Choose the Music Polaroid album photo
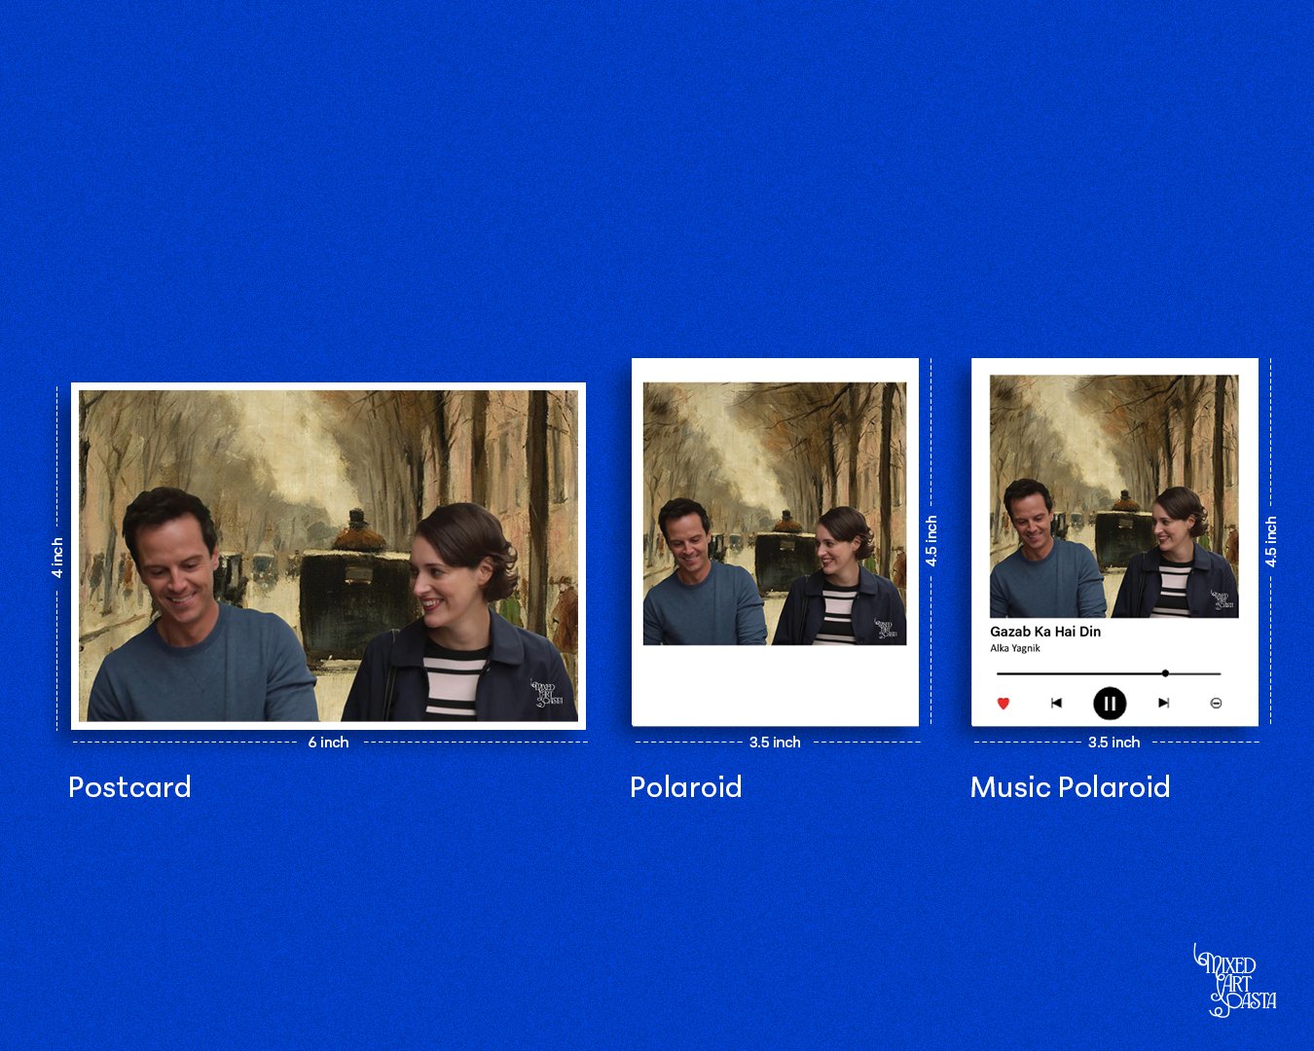This screenshot has height=1051, width=1314. pyautogui.click(x=1113, y=496)
